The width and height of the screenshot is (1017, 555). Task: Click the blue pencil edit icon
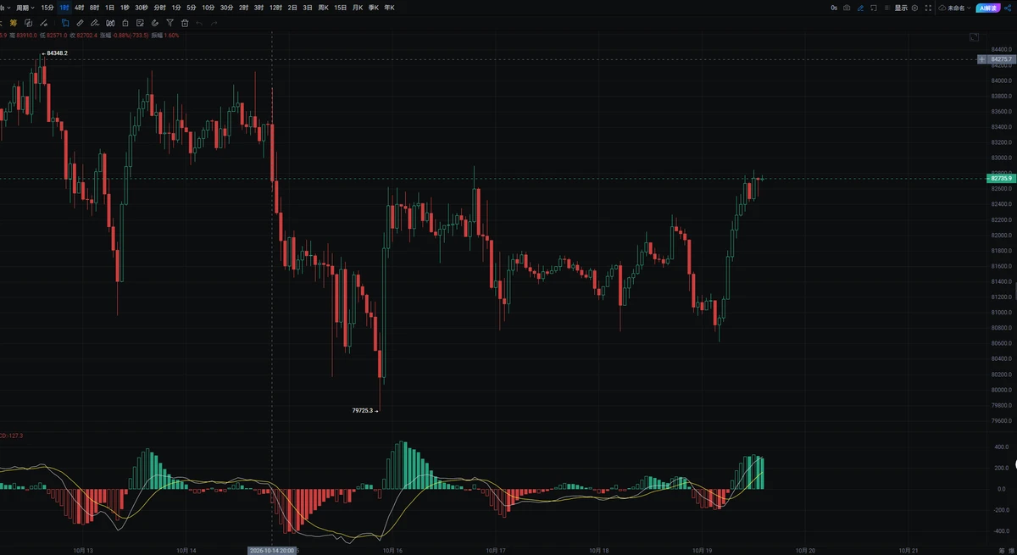click(861, 8)
